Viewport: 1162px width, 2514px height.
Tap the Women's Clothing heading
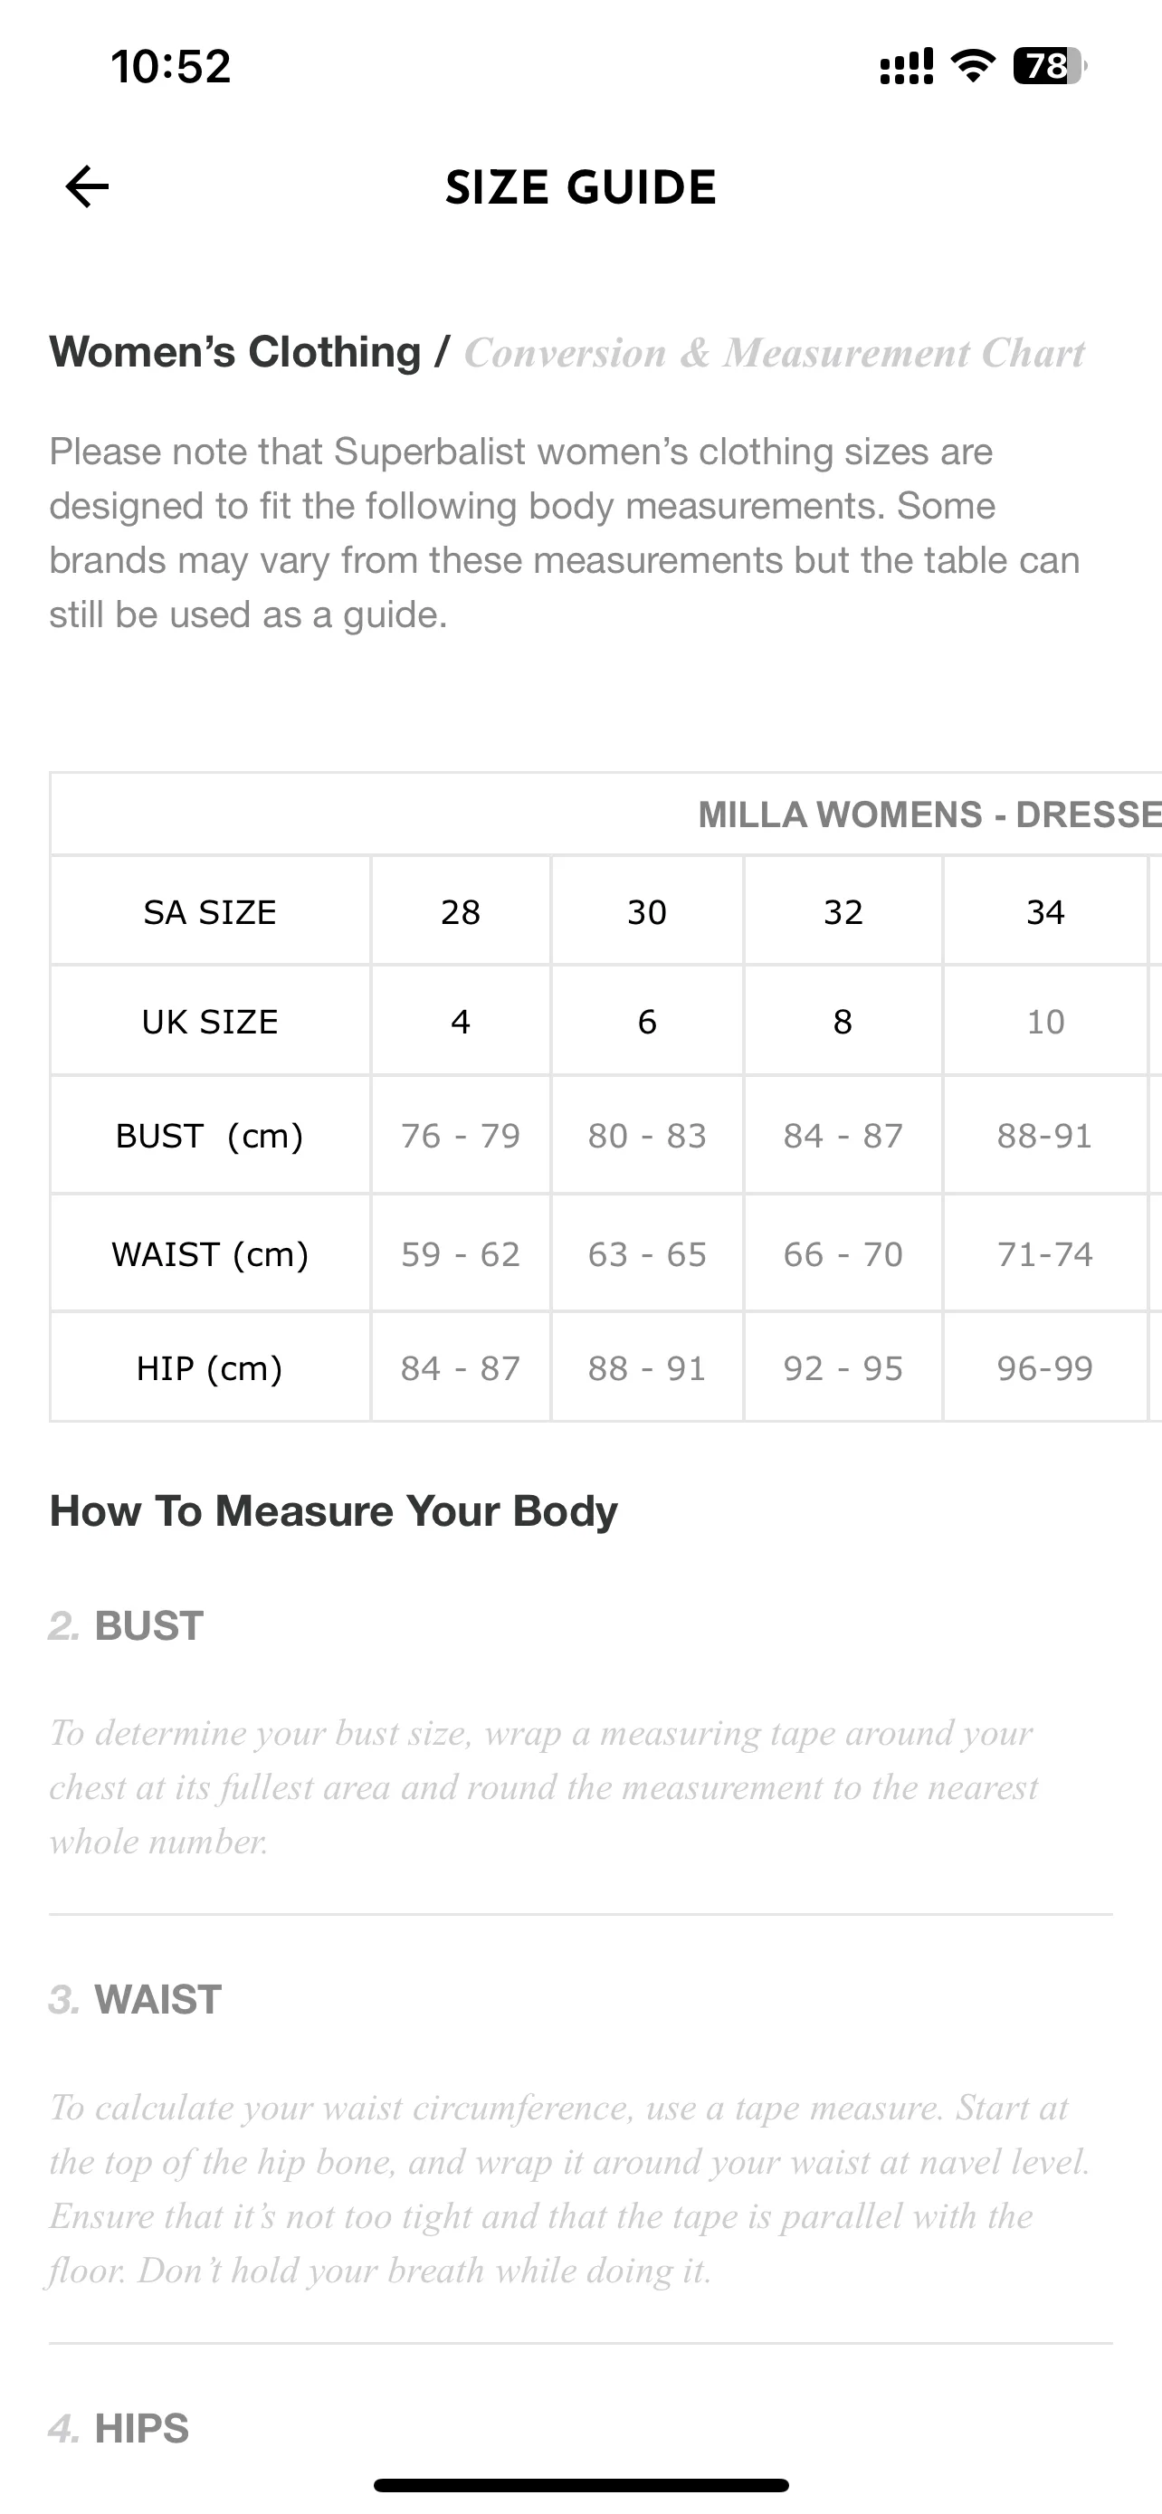[235, 351]
